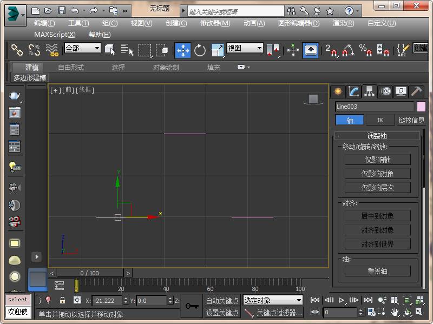Switch to the 自由形式 ribbon tab
Image resolution: width=433 pixels, height=324 pixels.
pos(71,68)
